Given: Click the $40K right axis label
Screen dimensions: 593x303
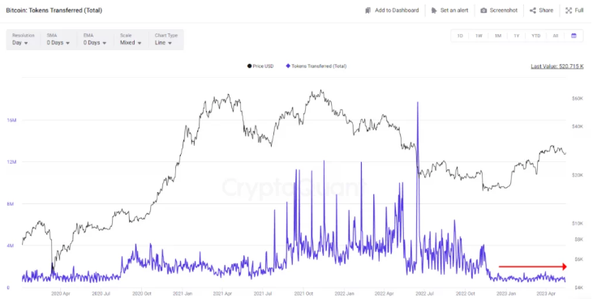Looking at the screenshot, I should click(x=578, y=126).
